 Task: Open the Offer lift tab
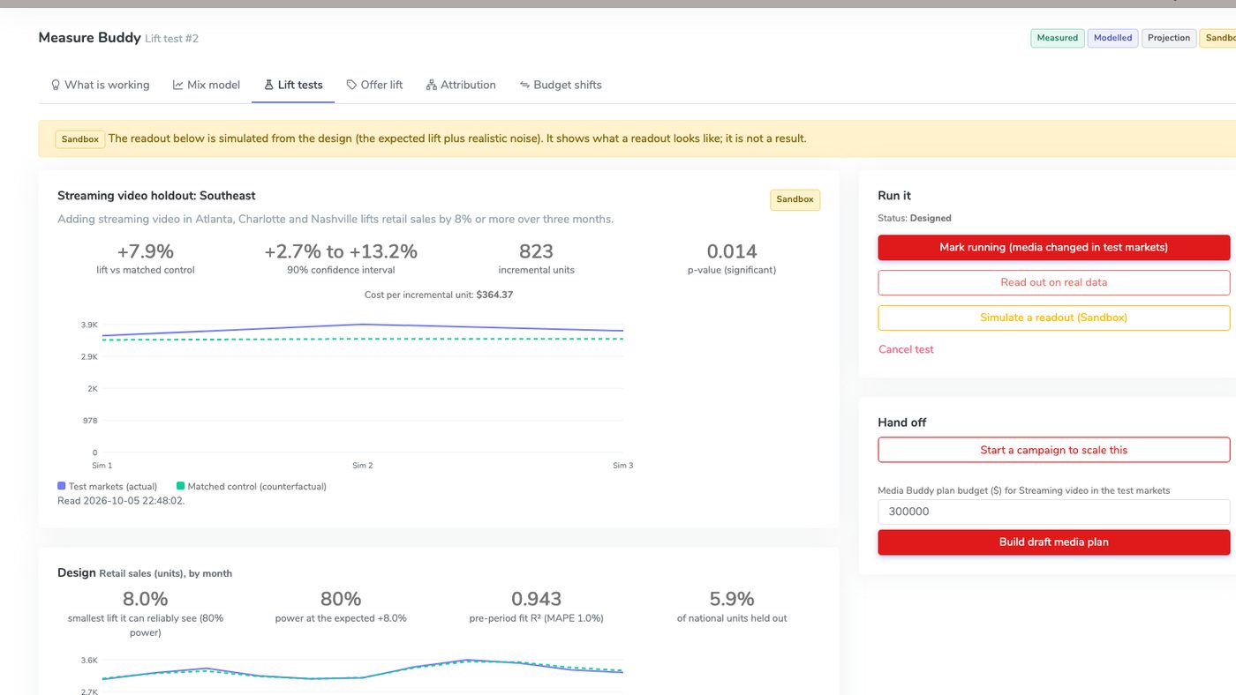pyautogui.click(x=374, y=85)
